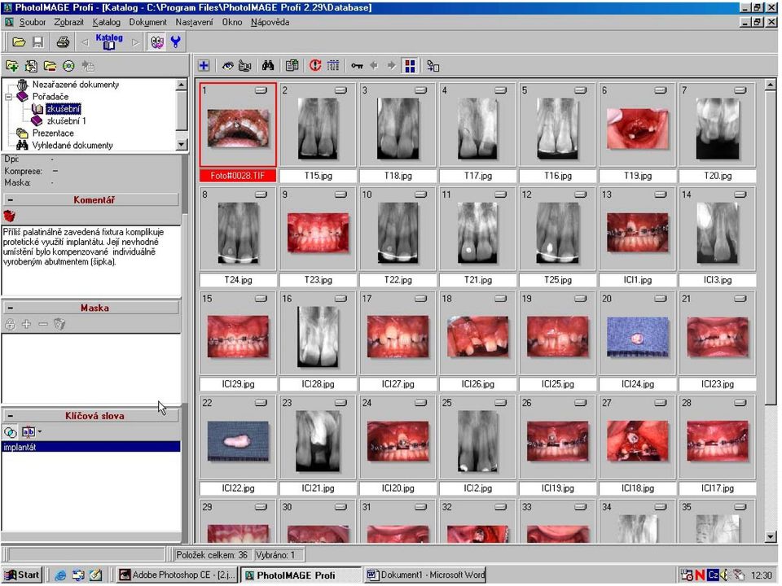Click the 'ab' keyword text icon
782x586 pixels.
click(x=29, y=432)
